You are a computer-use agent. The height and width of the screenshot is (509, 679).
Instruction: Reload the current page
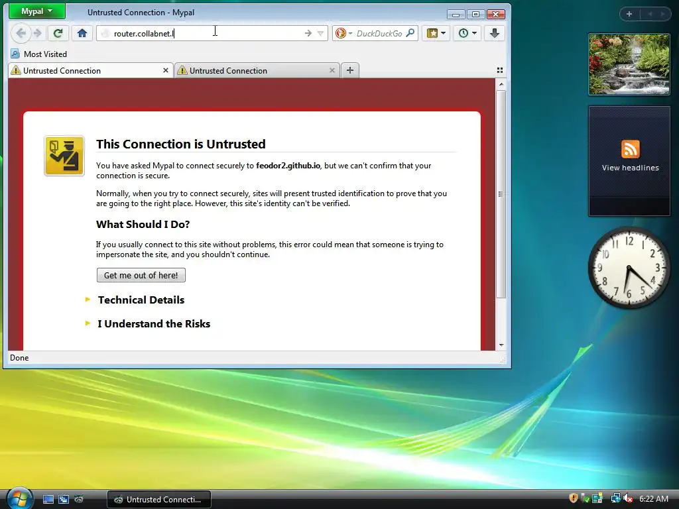(58, 33)
